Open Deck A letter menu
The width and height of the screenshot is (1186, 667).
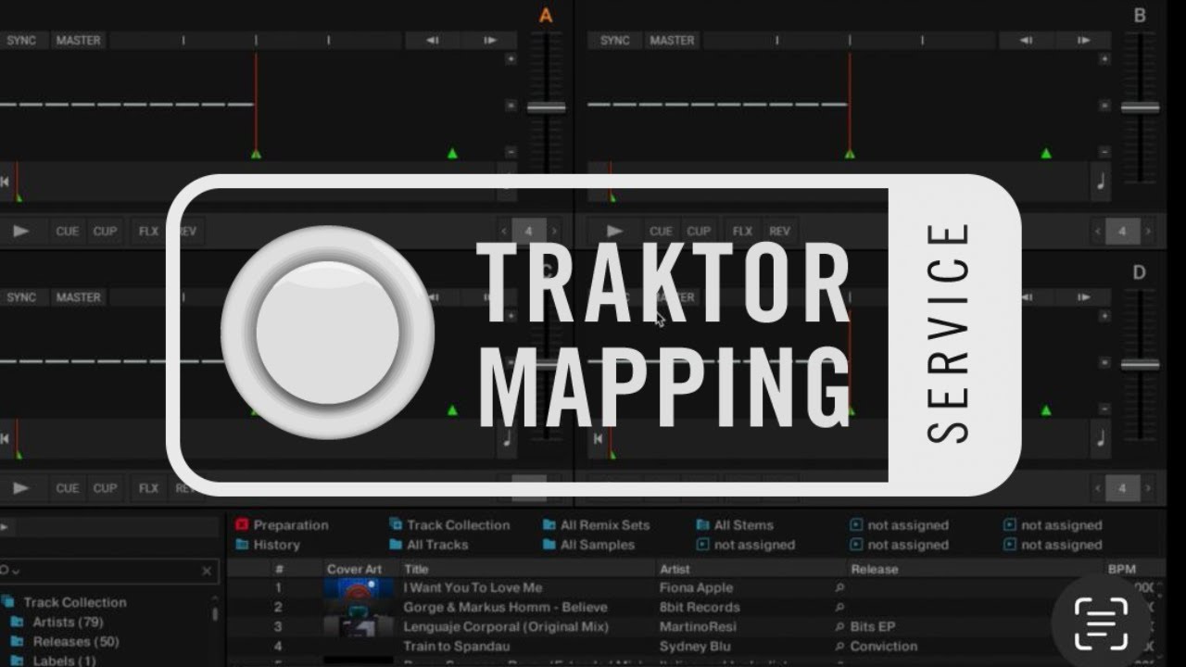(x=546, y=16)
